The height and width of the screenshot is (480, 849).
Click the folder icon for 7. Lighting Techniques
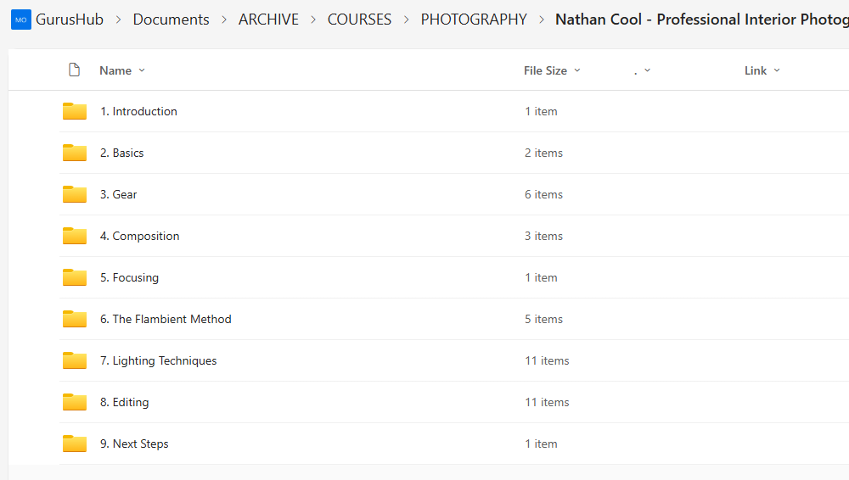pyautogui.click(x=75, y=360)
